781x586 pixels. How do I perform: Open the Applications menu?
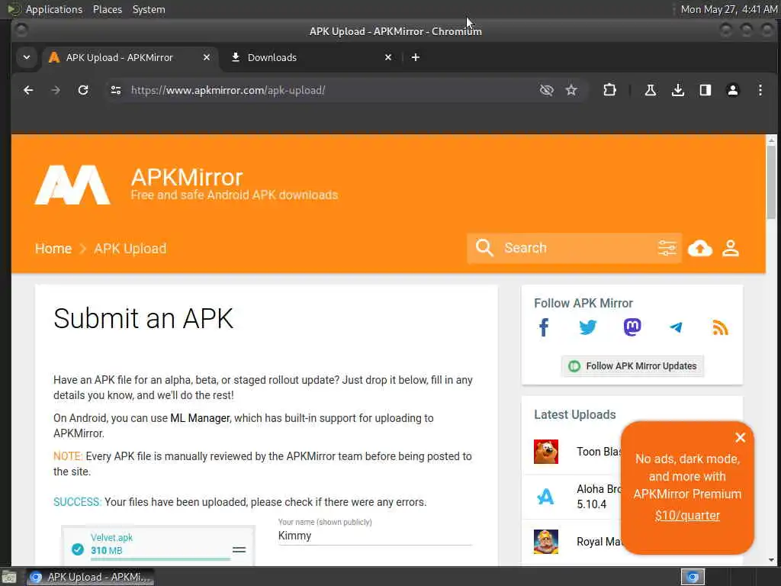pyautogui.click(x=54, y=9)
